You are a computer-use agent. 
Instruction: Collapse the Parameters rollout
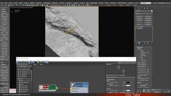136,47
